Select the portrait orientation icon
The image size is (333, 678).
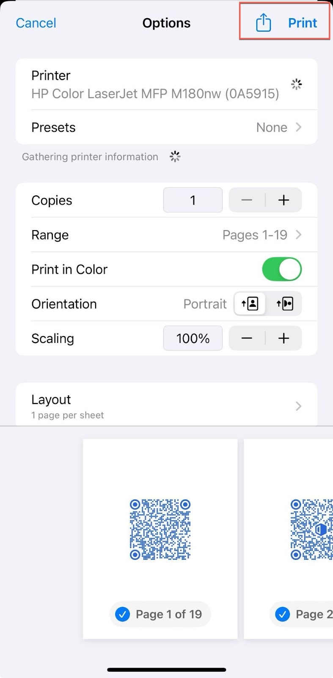coord(250,303)
